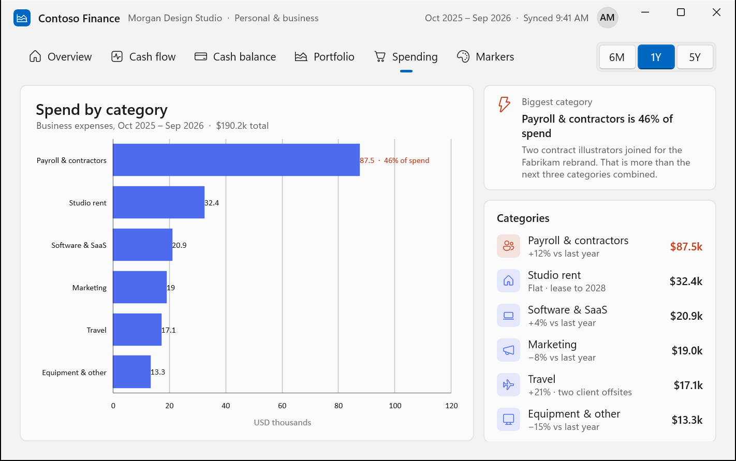
Task: Open the Markers tab label
Action: pos(495,57)
